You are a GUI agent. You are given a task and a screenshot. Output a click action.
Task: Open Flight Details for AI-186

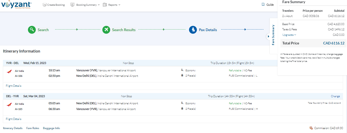point(14,86)
